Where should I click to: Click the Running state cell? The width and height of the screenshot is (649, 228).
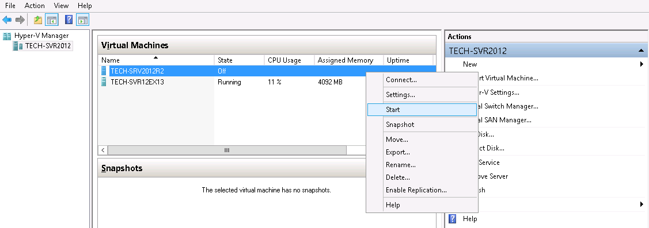[x=229, y=82]
